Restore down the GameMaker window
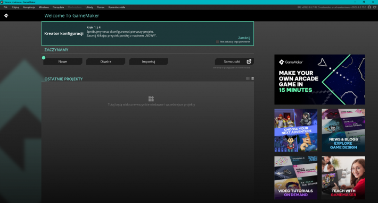The image size is (378, 203). (x=364, y=2)
